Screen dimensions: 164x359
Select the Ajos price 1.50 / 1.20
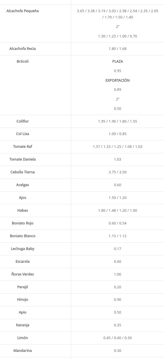[118, 198]
